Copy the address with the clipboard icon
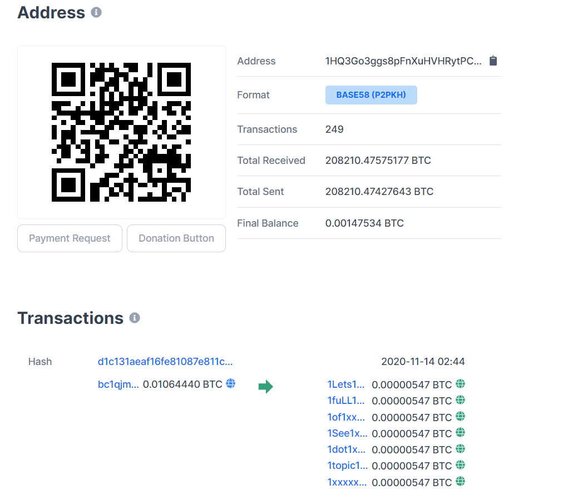 click(493, 61)
